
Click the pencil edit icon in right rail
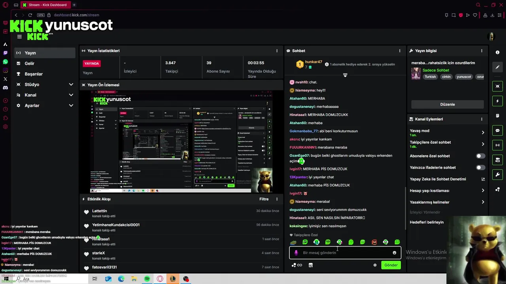(497, 67)
